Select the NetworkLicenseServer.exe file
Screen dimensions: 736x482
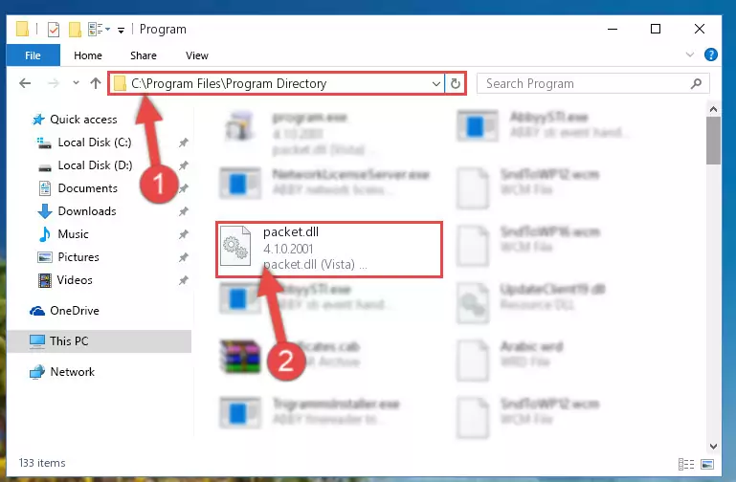(x=326, y=183)
